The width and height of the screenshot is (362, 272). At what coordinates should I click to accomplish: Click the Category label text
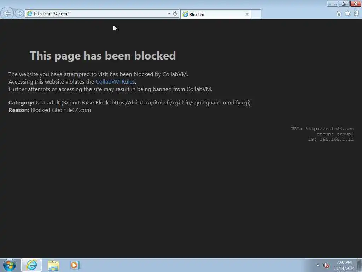click(21, 103)
